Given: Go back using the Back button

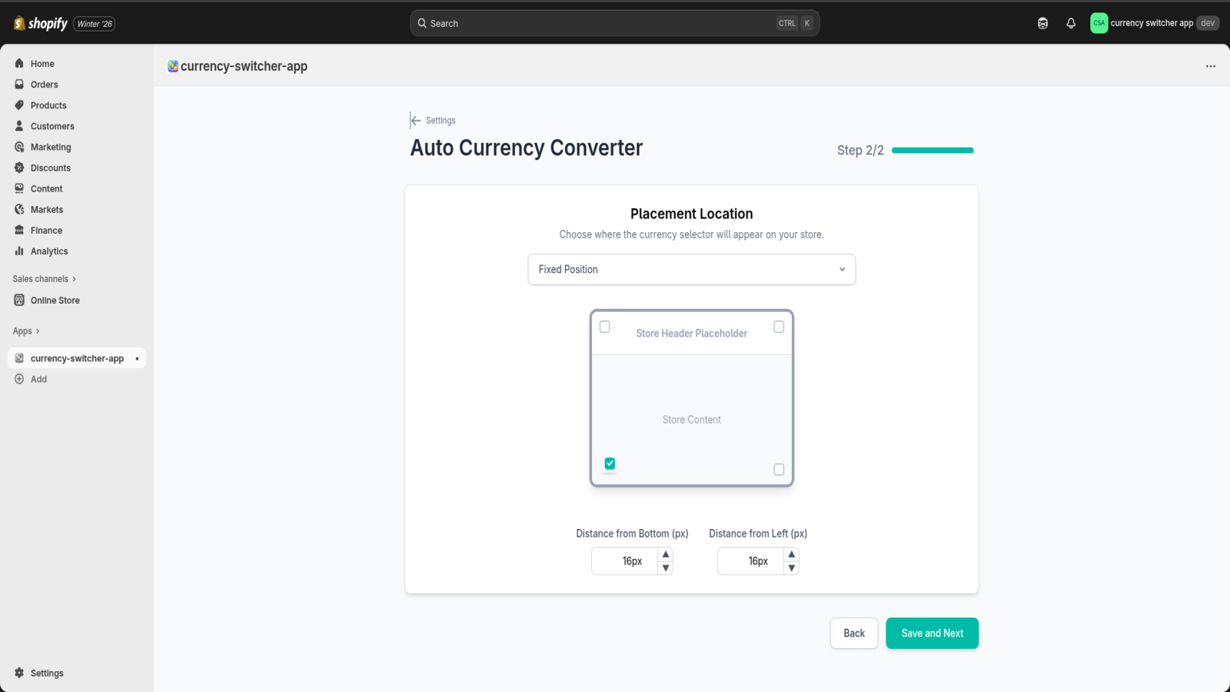Looking at the screenshot, I should [x=853, y=633].
